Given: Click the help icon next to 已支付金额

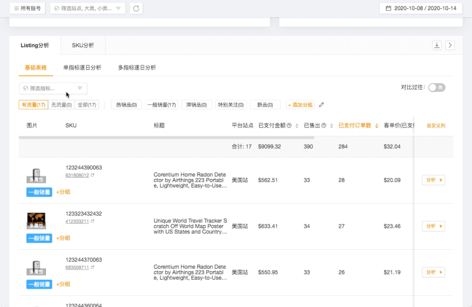Looking at the screenshot, I should 289,125.
